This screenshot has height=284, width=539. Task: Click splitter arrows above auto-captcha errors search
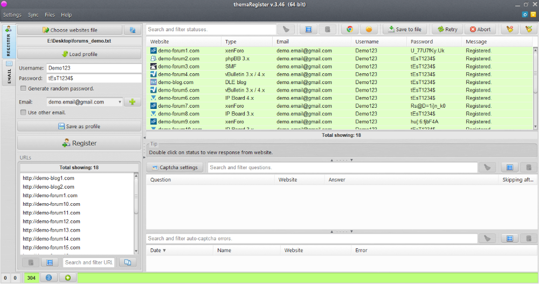point(341,231)
